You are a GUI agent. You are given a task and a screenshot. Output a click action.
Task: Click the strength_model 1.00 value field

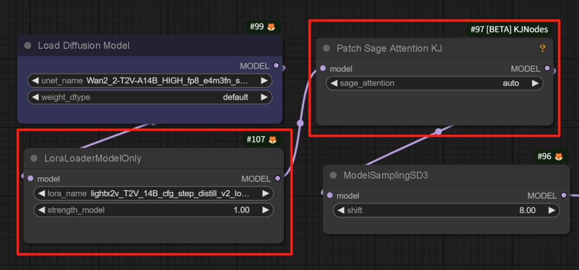pos(154,210)
